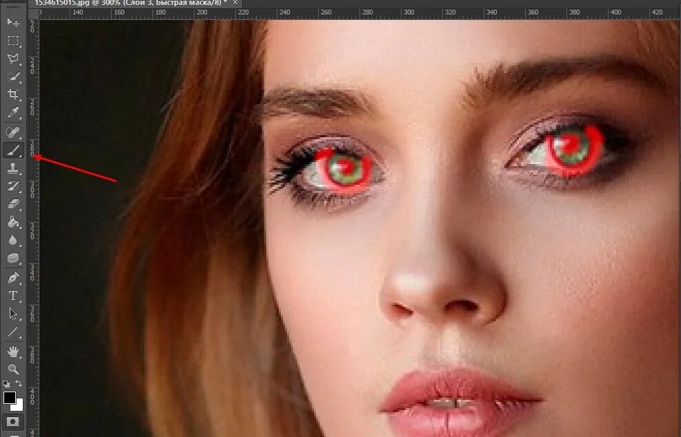
Task: Select the Sponge tool
Action: 13,258
